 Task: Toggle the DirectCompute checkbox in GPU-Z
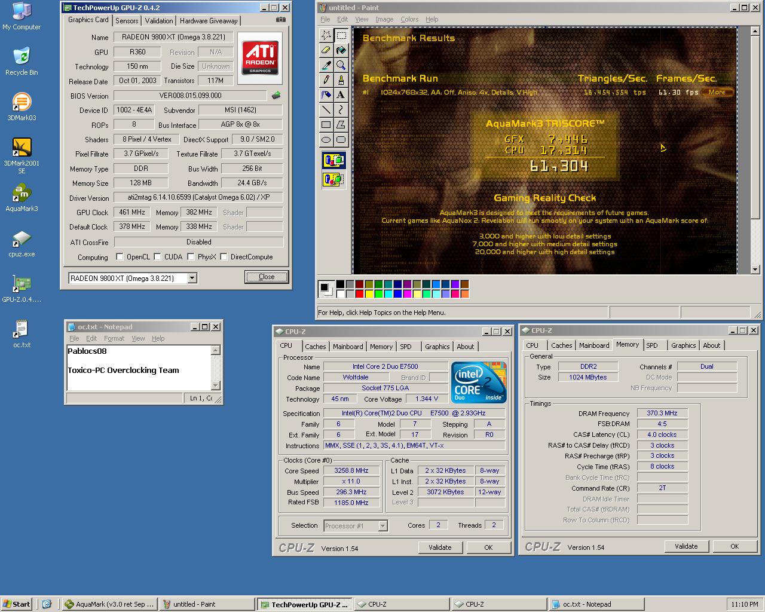(224, 257)
